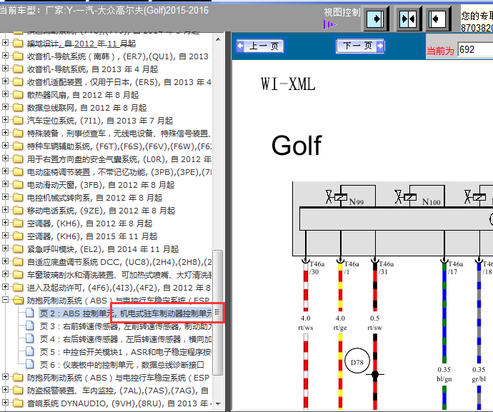This screenshot has height=412, width=493.
Task: Expand the 散热器风扇 folder node
Action: point(5,94)
